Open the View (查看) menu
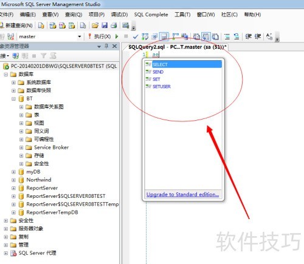Viewport: 304px width, 264px height. click(x=50, y=15)
